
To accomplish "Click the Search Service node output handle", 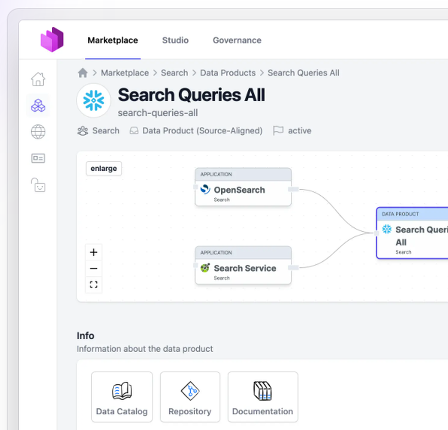I will pyautogui.click(x=293, y=268).
